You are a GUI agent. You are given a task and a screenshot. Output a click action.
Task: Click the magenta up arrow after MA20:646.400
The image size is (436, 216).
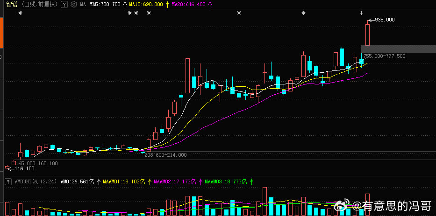pos(210,4)
